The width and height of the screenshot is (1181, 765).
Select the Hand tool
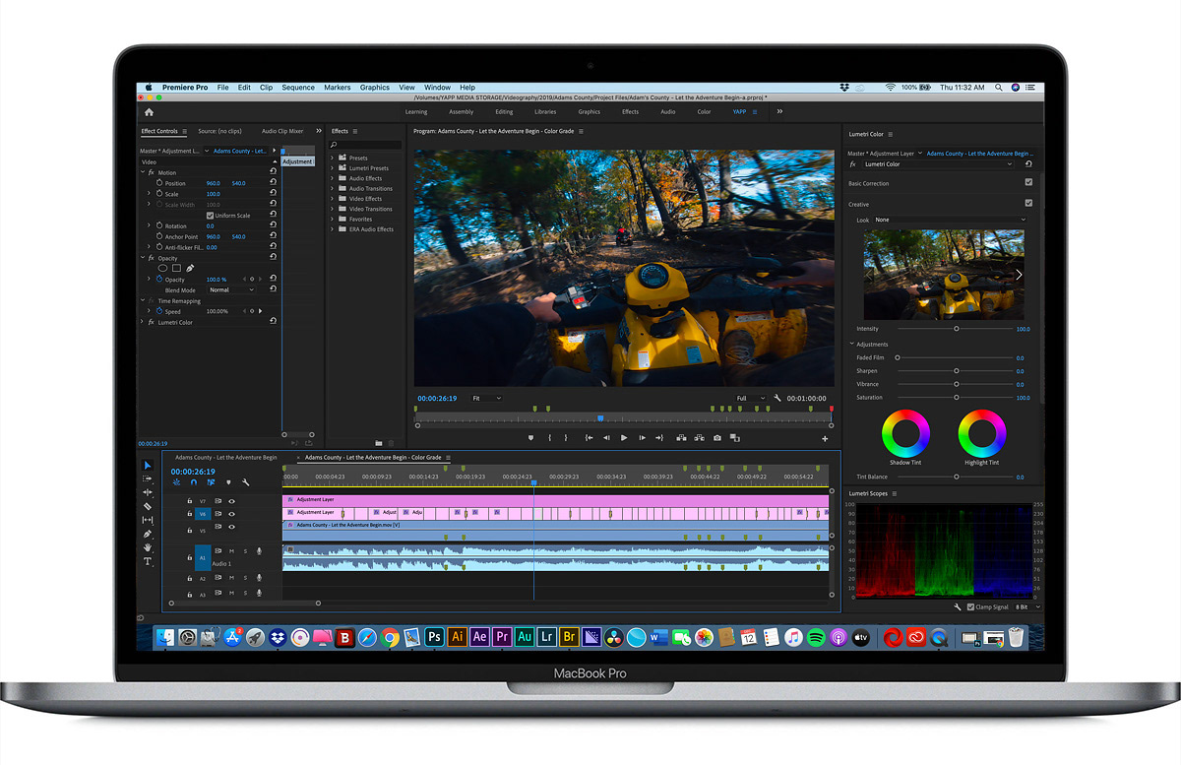(x=148, y=547)
